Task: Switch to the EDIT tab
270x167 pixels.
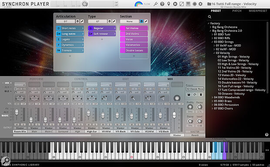Action: click(x=125, y=79)
